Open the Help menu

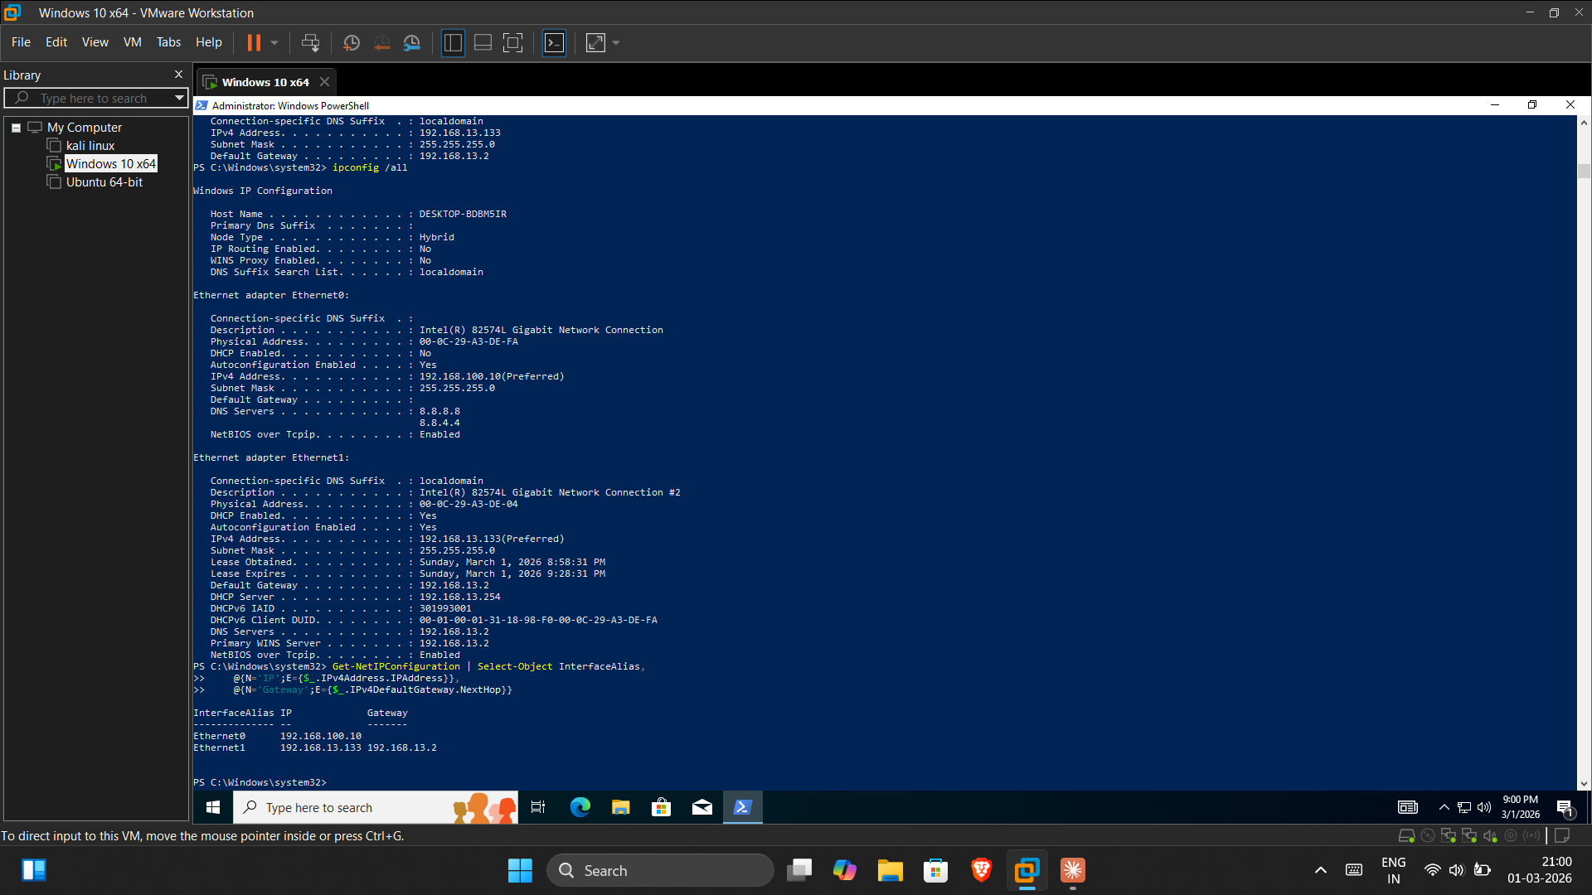pyautogui.click(x=209, y=42)
